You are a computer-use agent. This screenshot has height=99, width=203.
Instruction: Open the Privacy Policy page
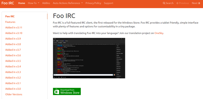click(93, 3)
